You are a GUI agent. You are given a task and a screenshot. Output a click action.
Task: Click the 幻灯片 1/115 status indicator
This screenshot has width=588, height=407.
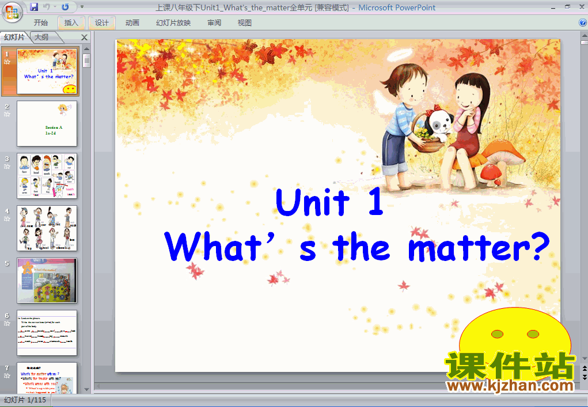(25, 400)
